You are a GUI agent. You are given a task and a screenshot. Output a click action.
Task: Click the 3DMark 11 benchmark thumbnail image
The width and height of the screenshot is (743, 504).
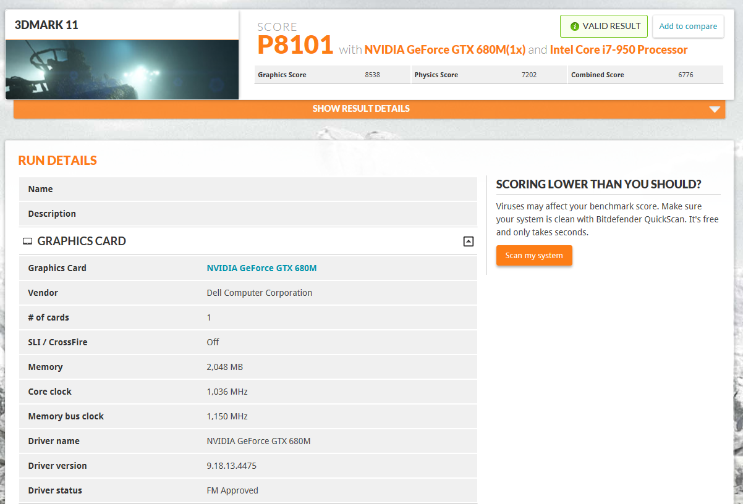[x=122, y=70]
